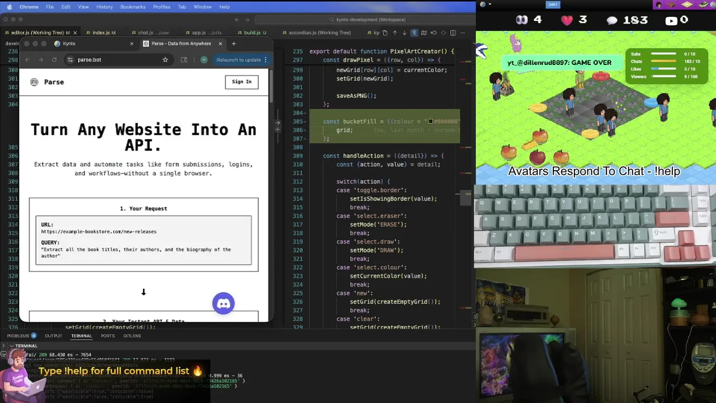This screenshot has width=716, height=403.
Task: Open the PORTS panel tab
Action: click(108, 336)
